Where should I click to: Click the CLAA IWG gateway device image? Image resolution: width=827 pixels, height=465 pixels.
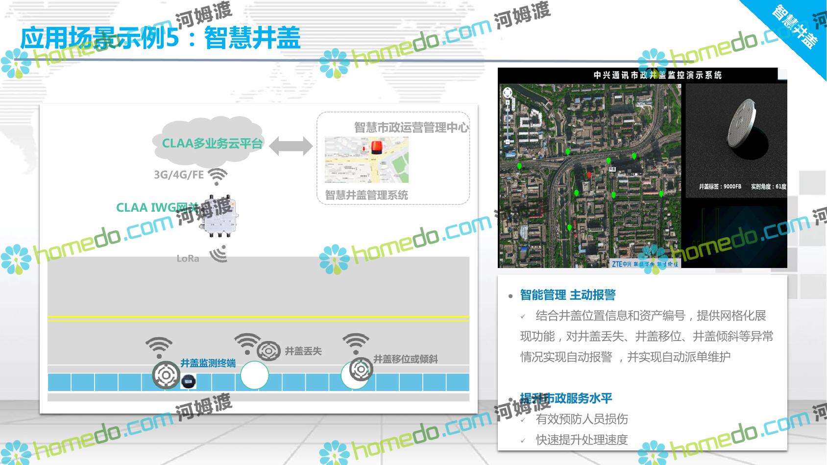(x=219, y=217)
